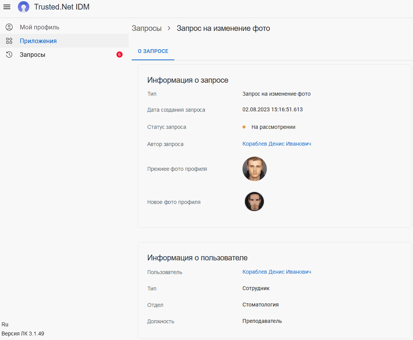Click the position value Преподаватель
This screenshot has width=413, height=340.
[x=262, y=321]
